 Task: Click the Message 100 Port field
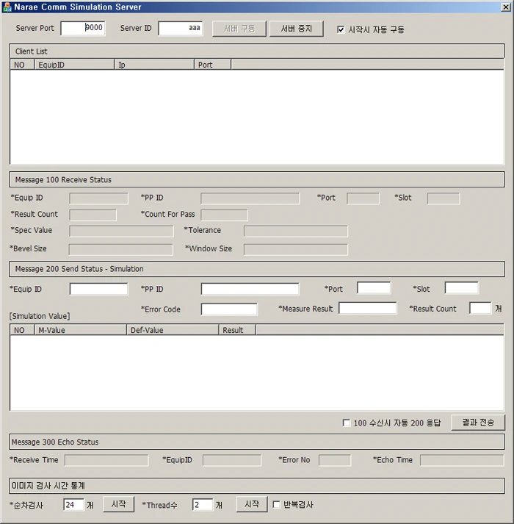(363, 198)
